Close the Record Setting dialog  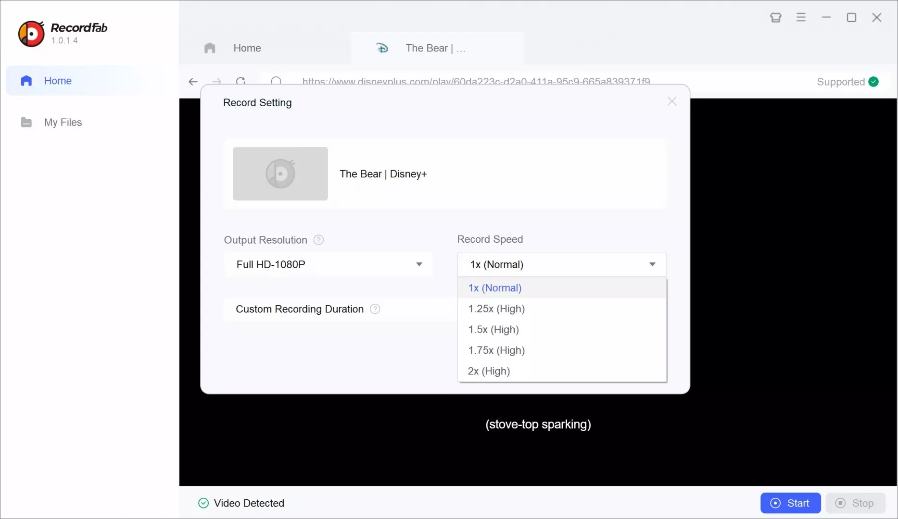672,101
